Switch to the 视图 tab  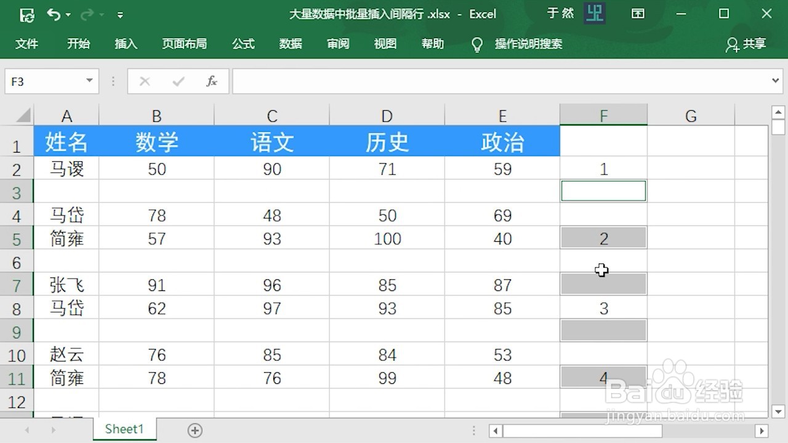click(385, 44)
